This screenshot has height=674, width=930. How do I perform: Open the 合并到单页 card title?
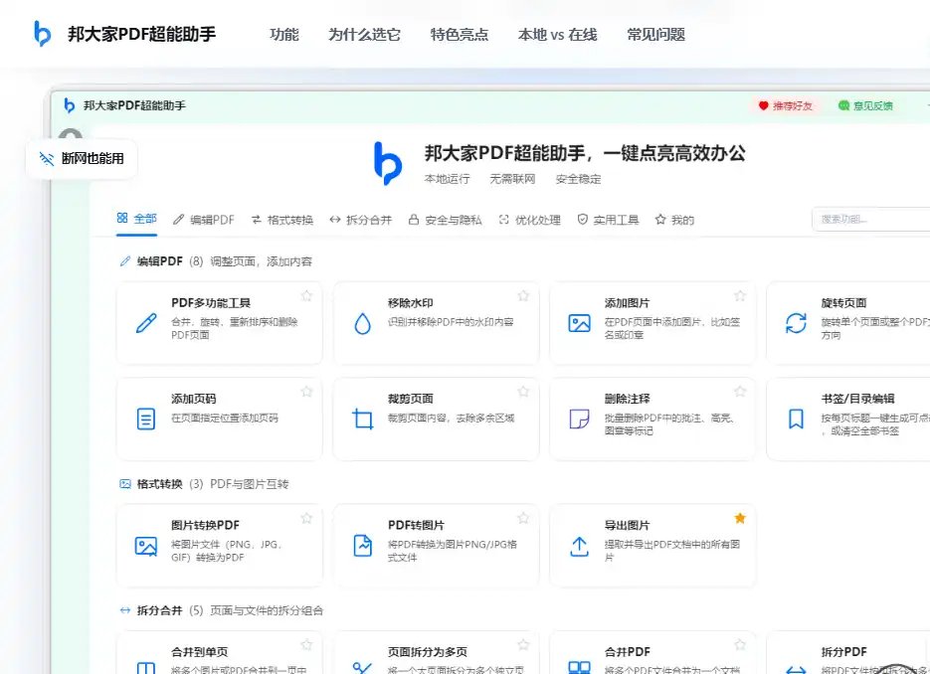[x=199, y=652]
